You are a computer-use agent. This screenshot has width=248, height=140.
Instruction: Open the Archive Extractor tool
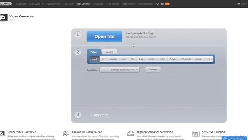click(146, 4)
